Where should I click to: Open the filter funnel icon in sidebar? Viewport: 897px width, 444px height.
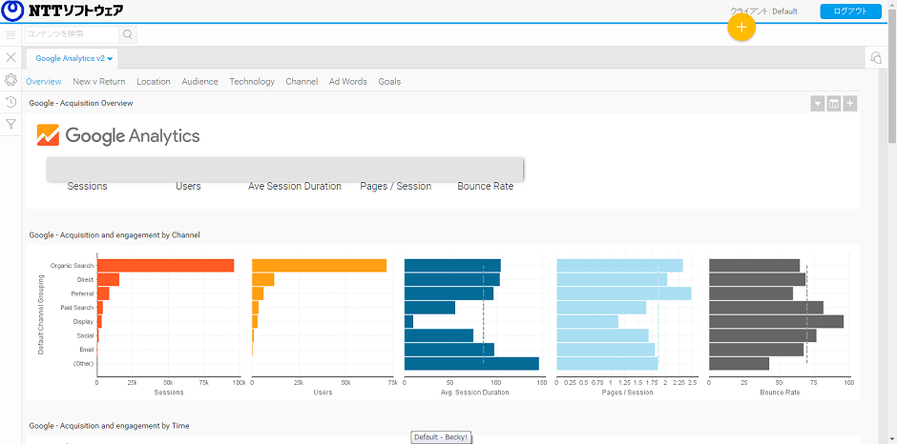coord(10,124)
